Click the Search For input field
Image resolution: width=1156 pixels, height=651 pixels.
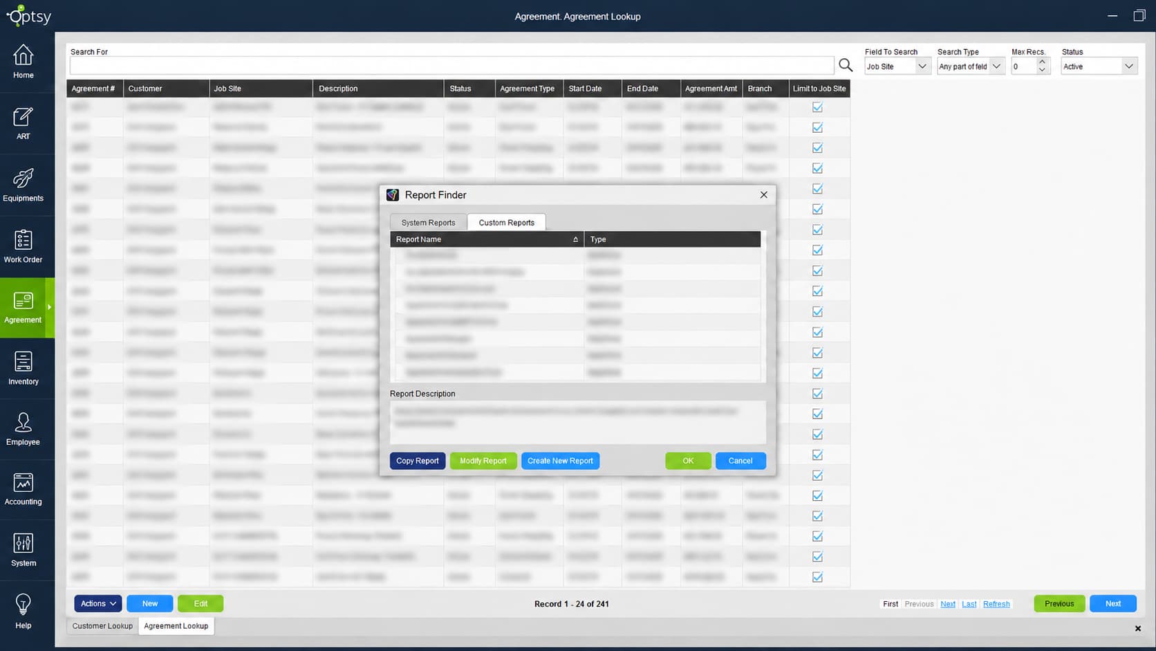click(452, 66)
